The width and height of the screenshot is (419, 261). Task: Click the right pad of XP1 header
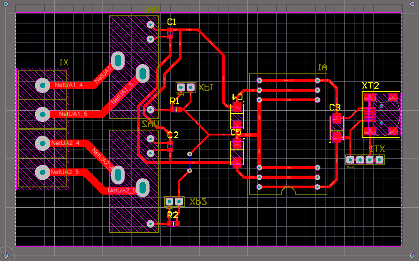pos(191,87)
